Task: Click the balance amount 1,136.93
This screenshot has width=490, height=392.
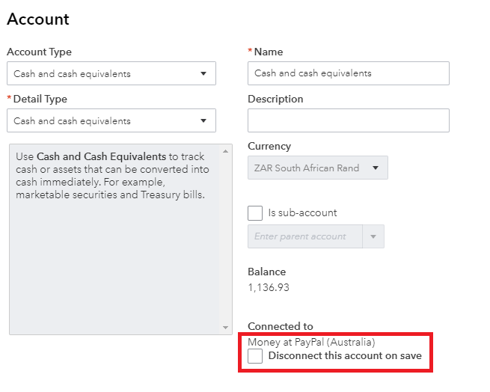Action: (269, 287)
